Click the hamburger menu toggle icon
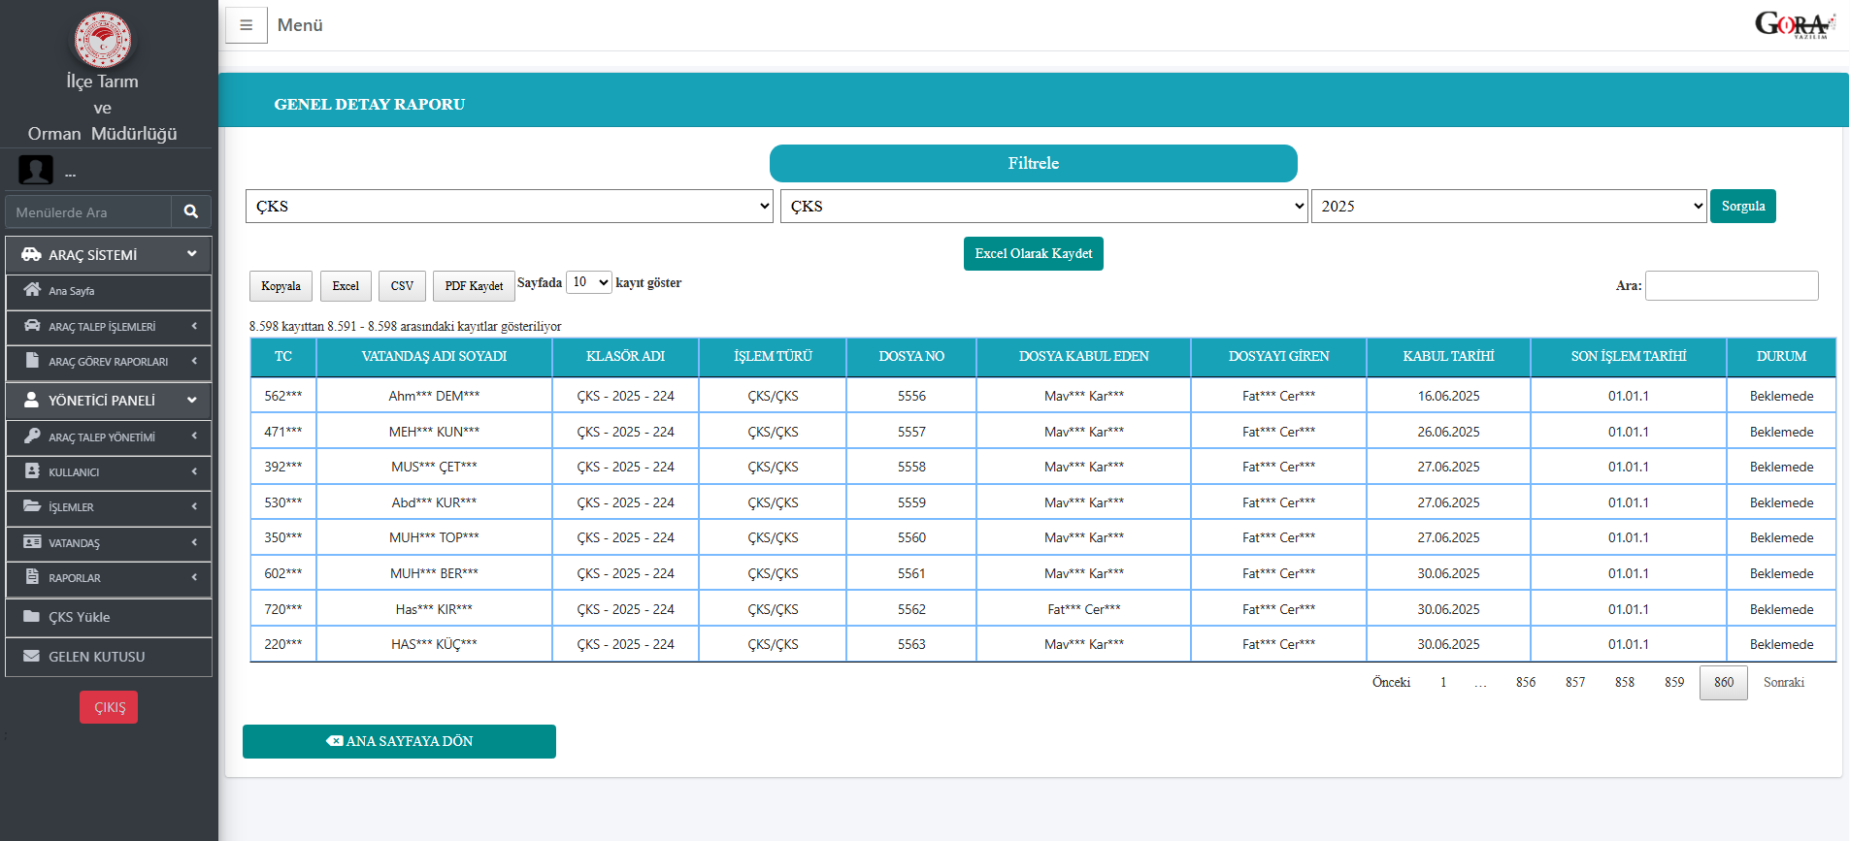This screenshot has height=841, width=1850. 246,25
